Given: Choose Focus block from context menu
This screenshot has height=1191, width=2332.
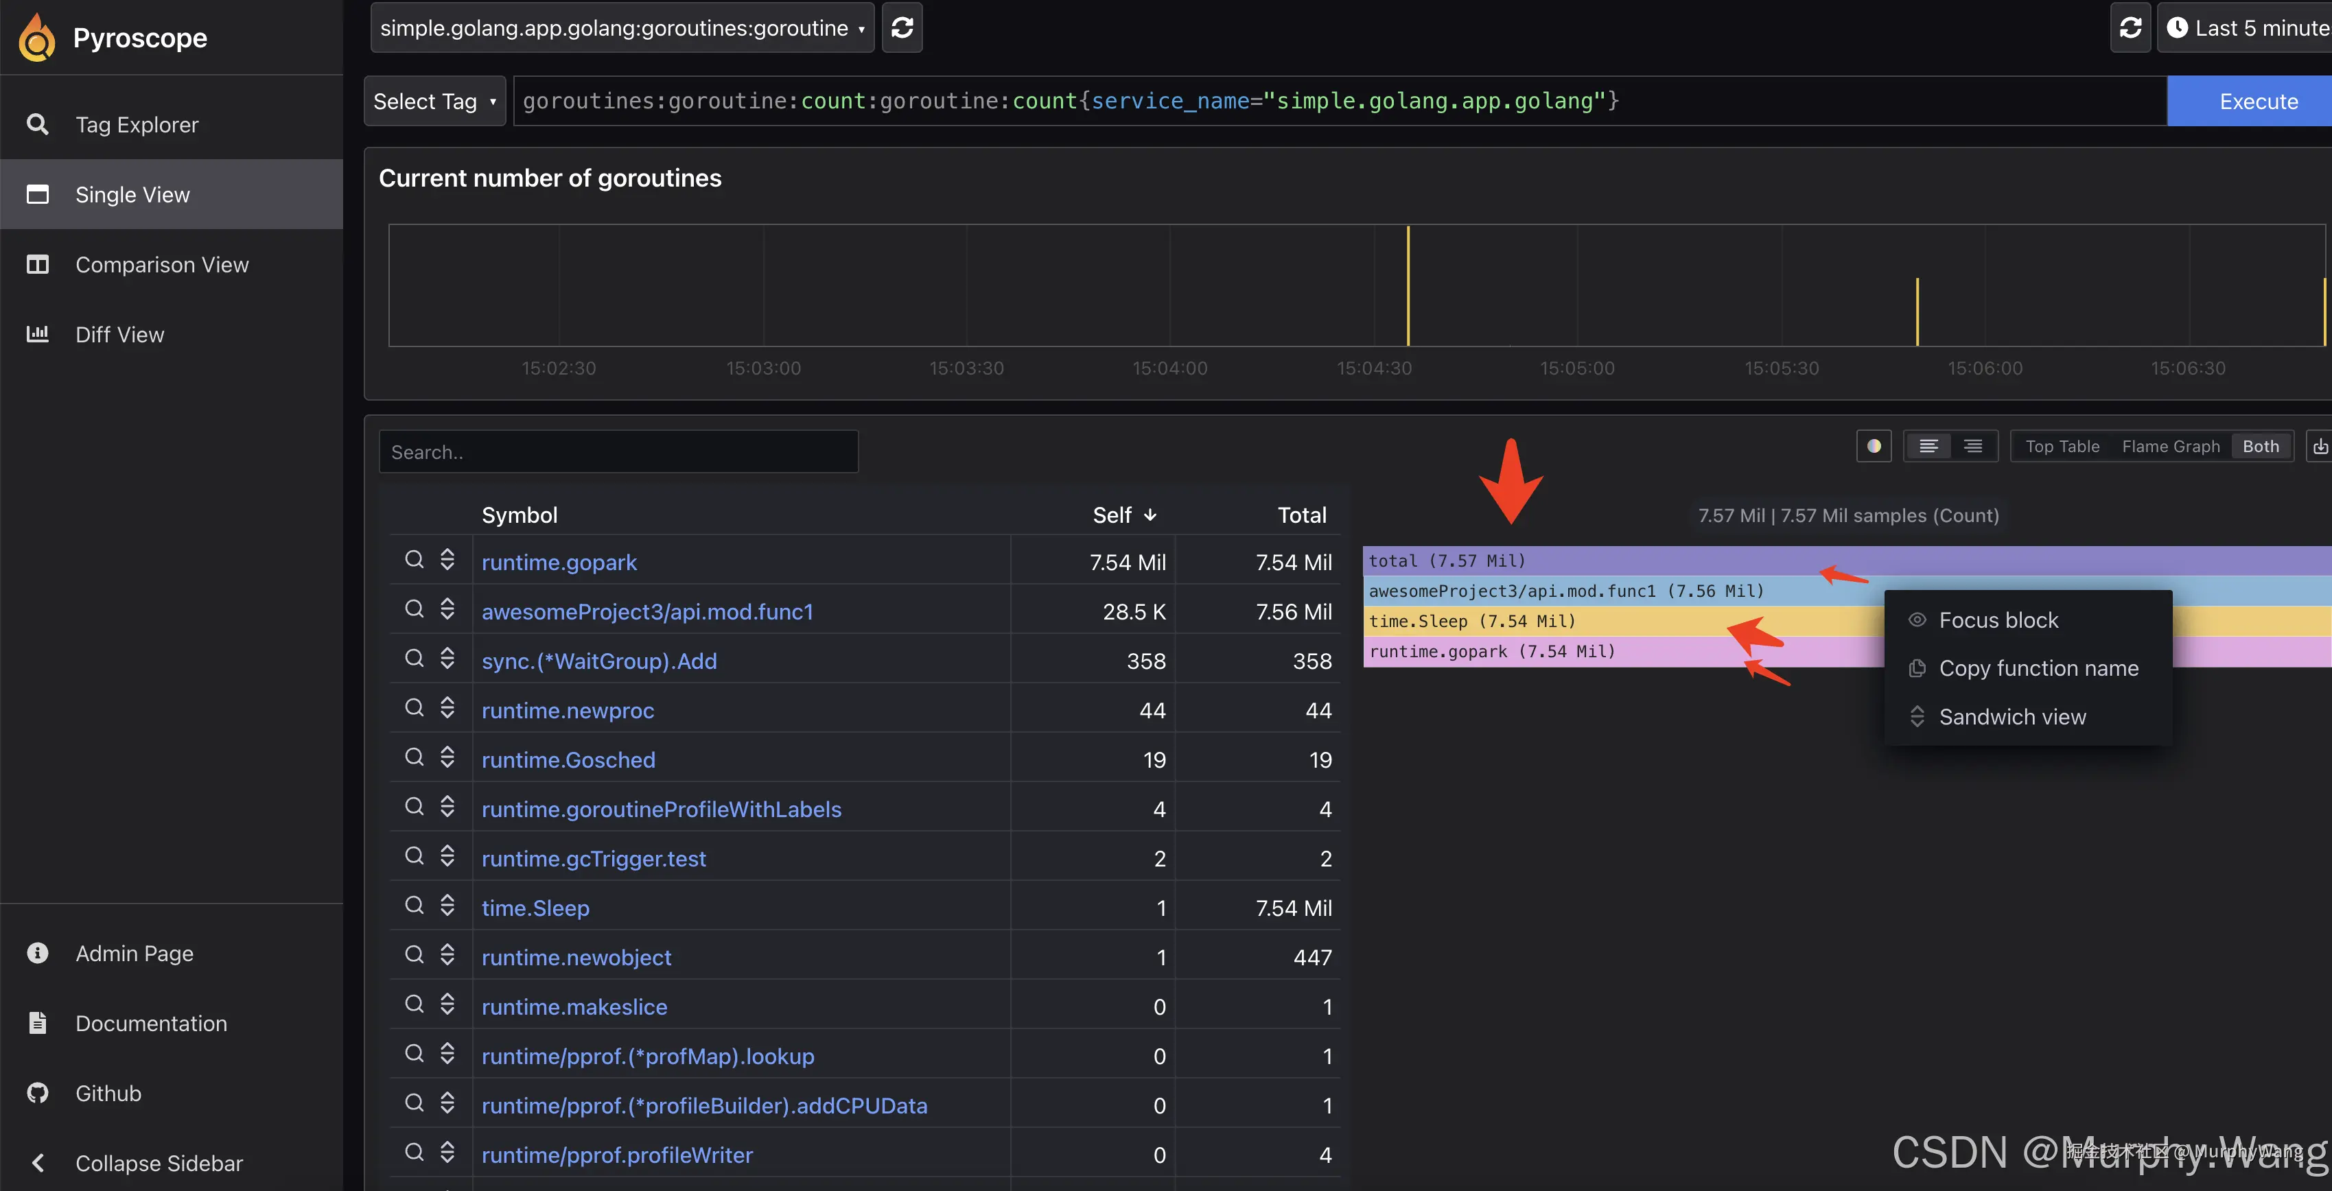Looking at the screenshot, I should pyautogui.click(x=1998, y=620).
